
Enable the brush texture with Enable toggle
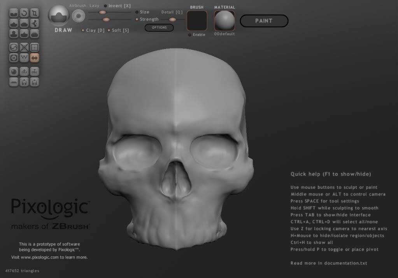[x=189, y=35]
